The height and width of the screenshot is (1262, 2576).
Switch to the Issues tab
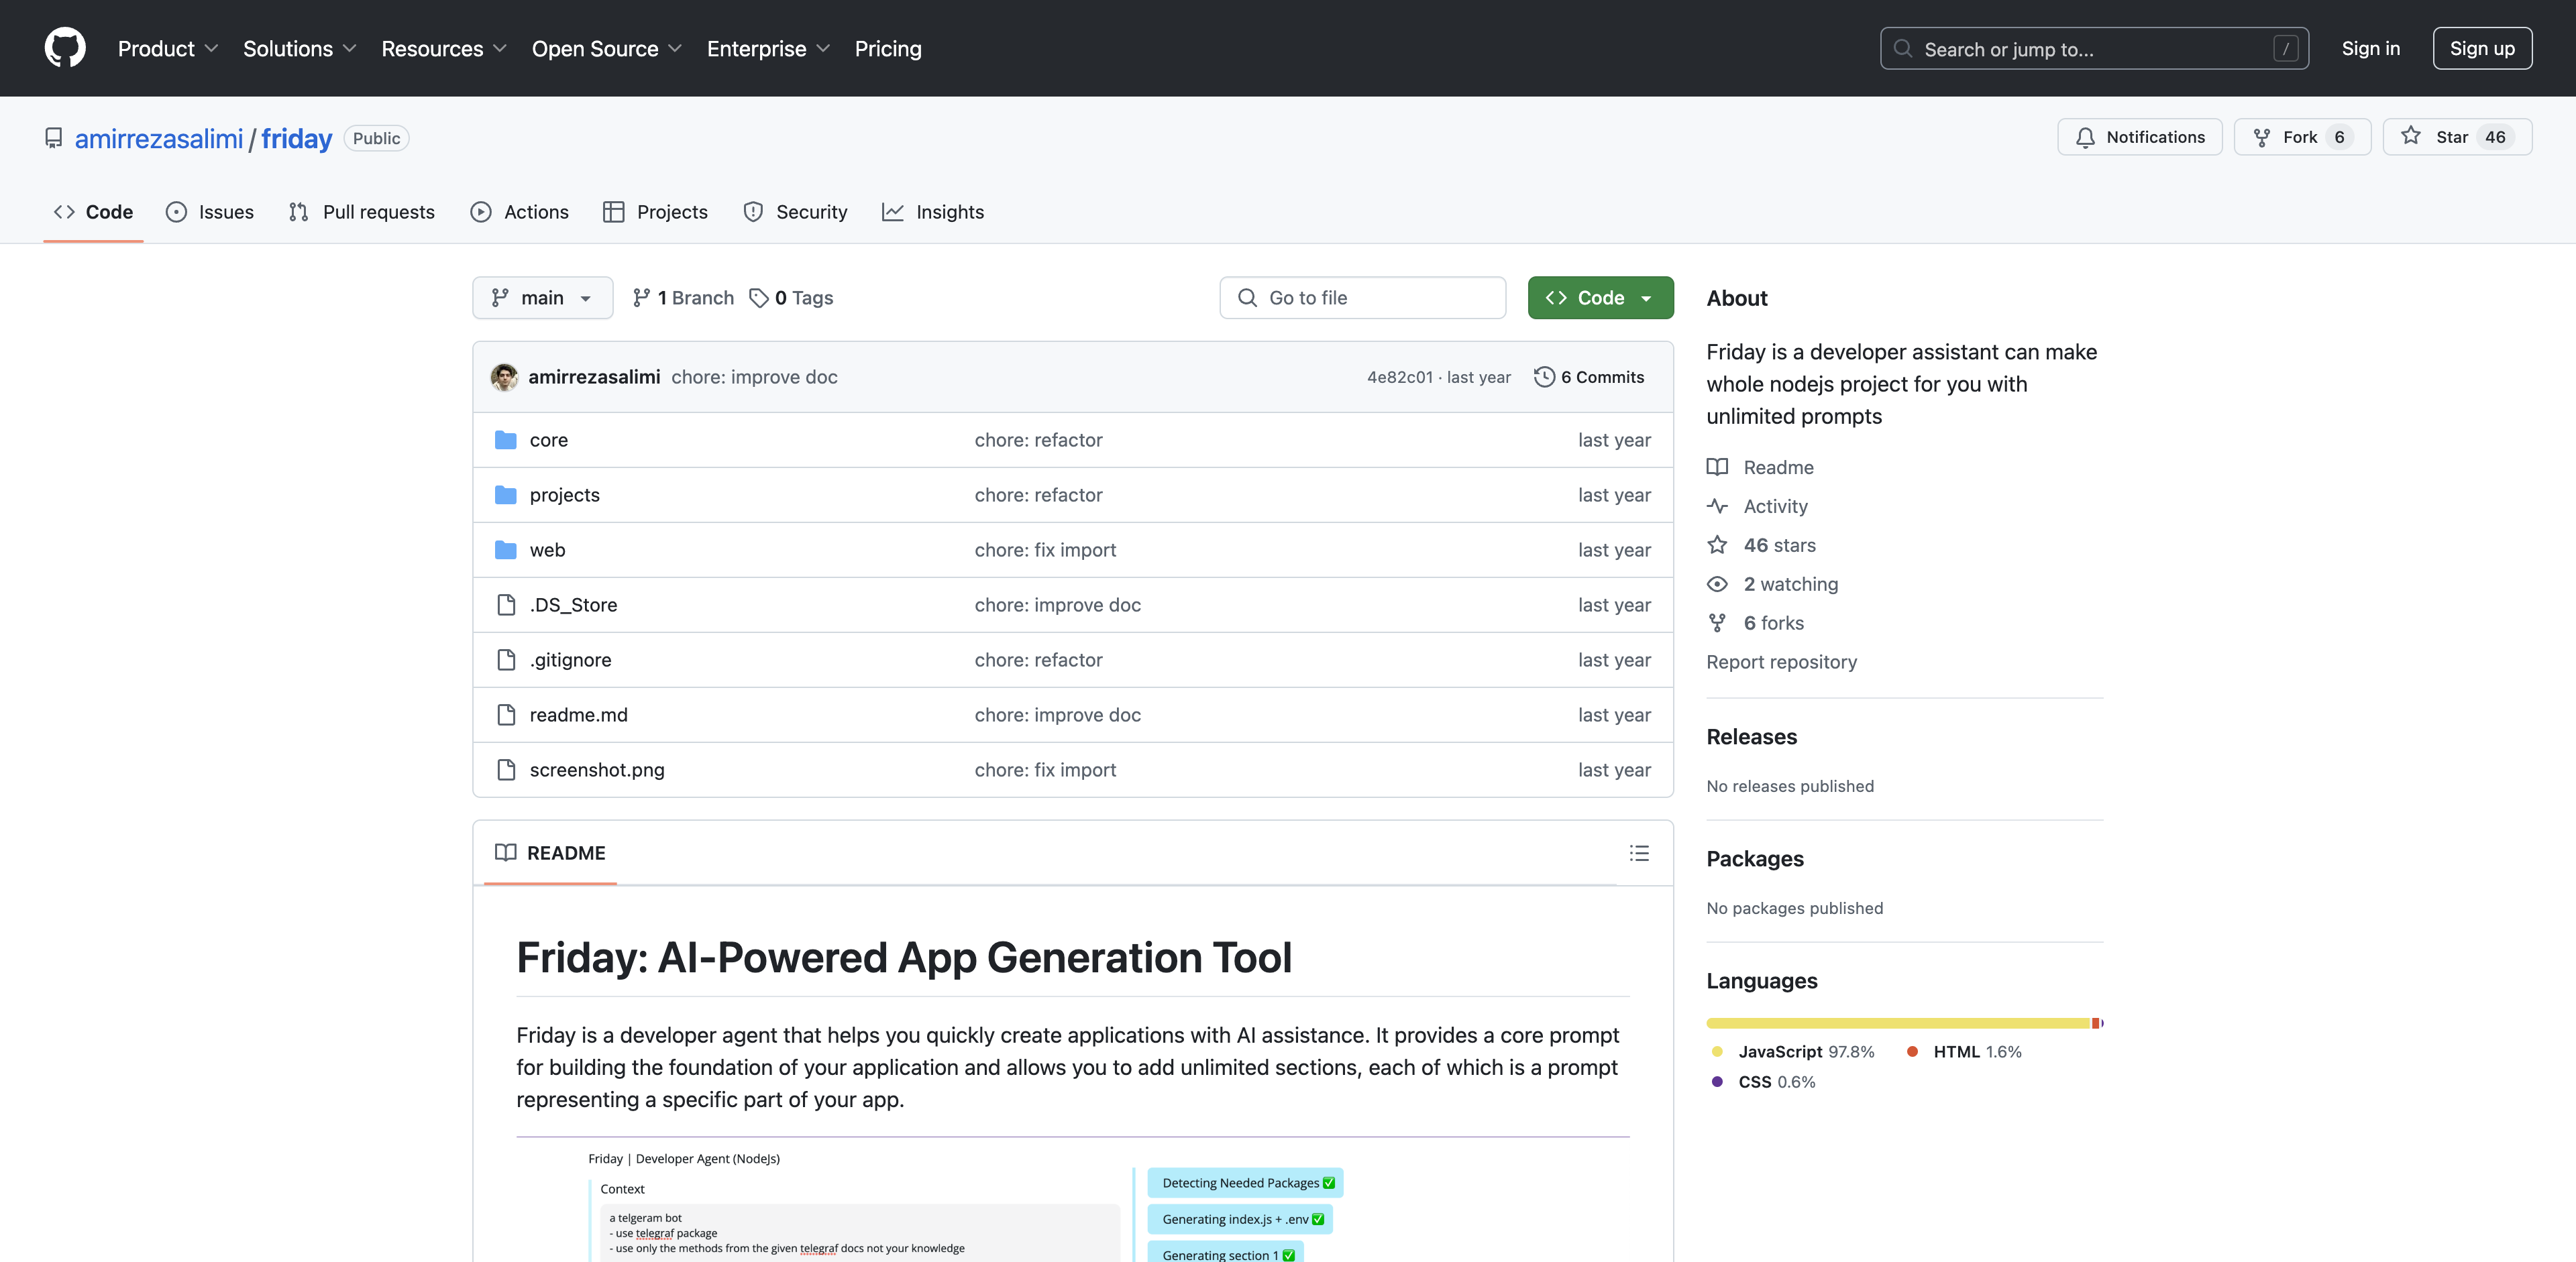point(210,212)
